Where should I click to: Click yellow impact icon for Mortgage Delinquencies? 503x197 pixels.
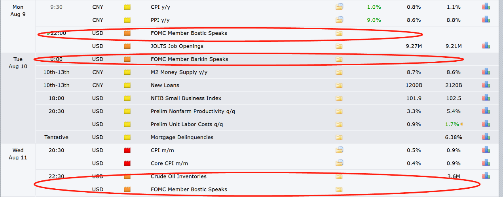pyautogui.click(x=127, y=138)
